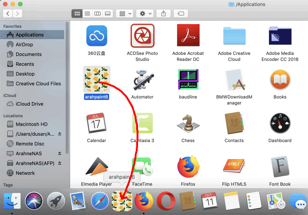Image resolution: width=308 pixels, height=215 pixels.
Task: Open Mail stamp icon in Dock
Action: click(78, 201)
